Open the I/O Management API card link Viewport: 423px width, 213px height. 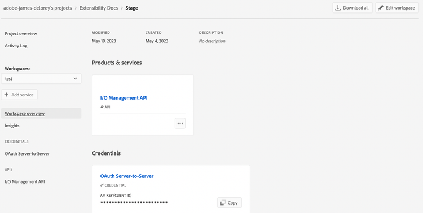click(124, 98)
